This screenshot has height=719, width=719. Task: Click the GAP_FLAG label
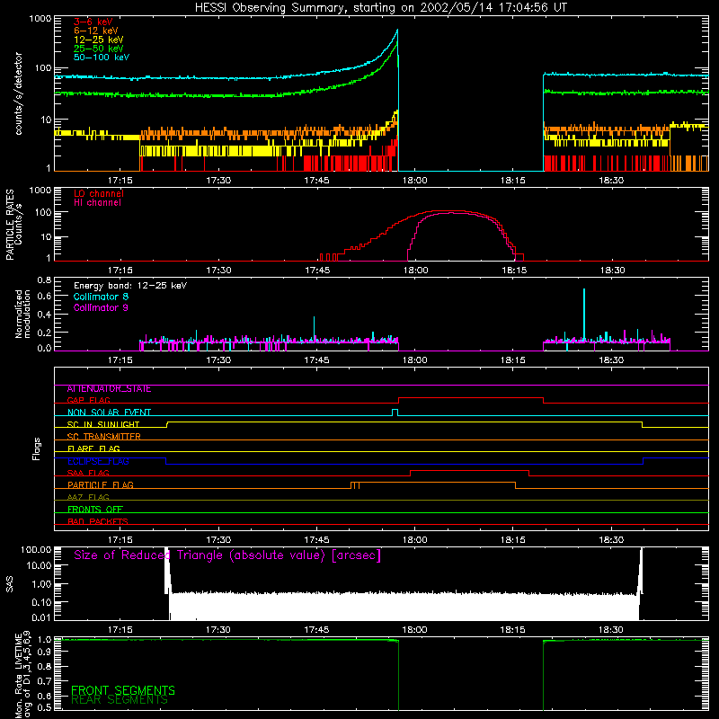coord(88,400)
